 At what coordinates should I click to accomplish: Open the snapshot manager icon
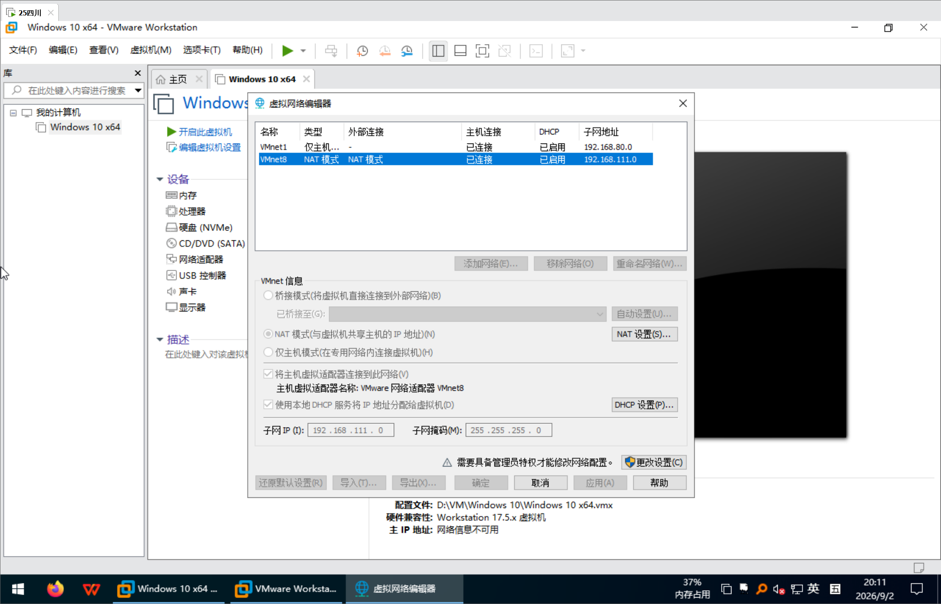407,51
